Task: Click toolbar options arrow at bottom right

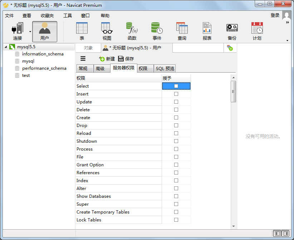Action: (287, 40)
